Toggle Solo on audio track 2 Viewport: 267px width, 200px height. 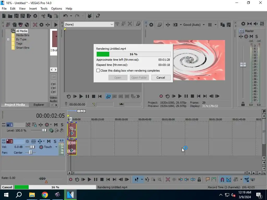(x=55, y=141)
